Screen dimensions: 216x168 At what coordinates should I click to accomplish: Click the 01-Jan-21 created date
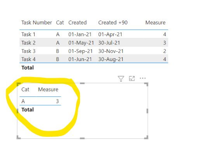(80, 34)
